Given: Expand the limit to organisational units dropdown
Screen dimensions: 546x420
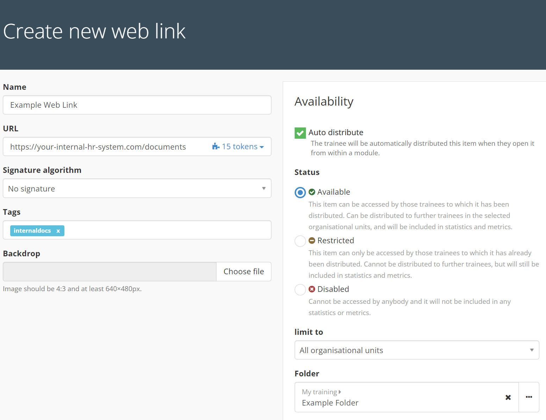Looking at the screenshot, I should (x=416, y=350).
